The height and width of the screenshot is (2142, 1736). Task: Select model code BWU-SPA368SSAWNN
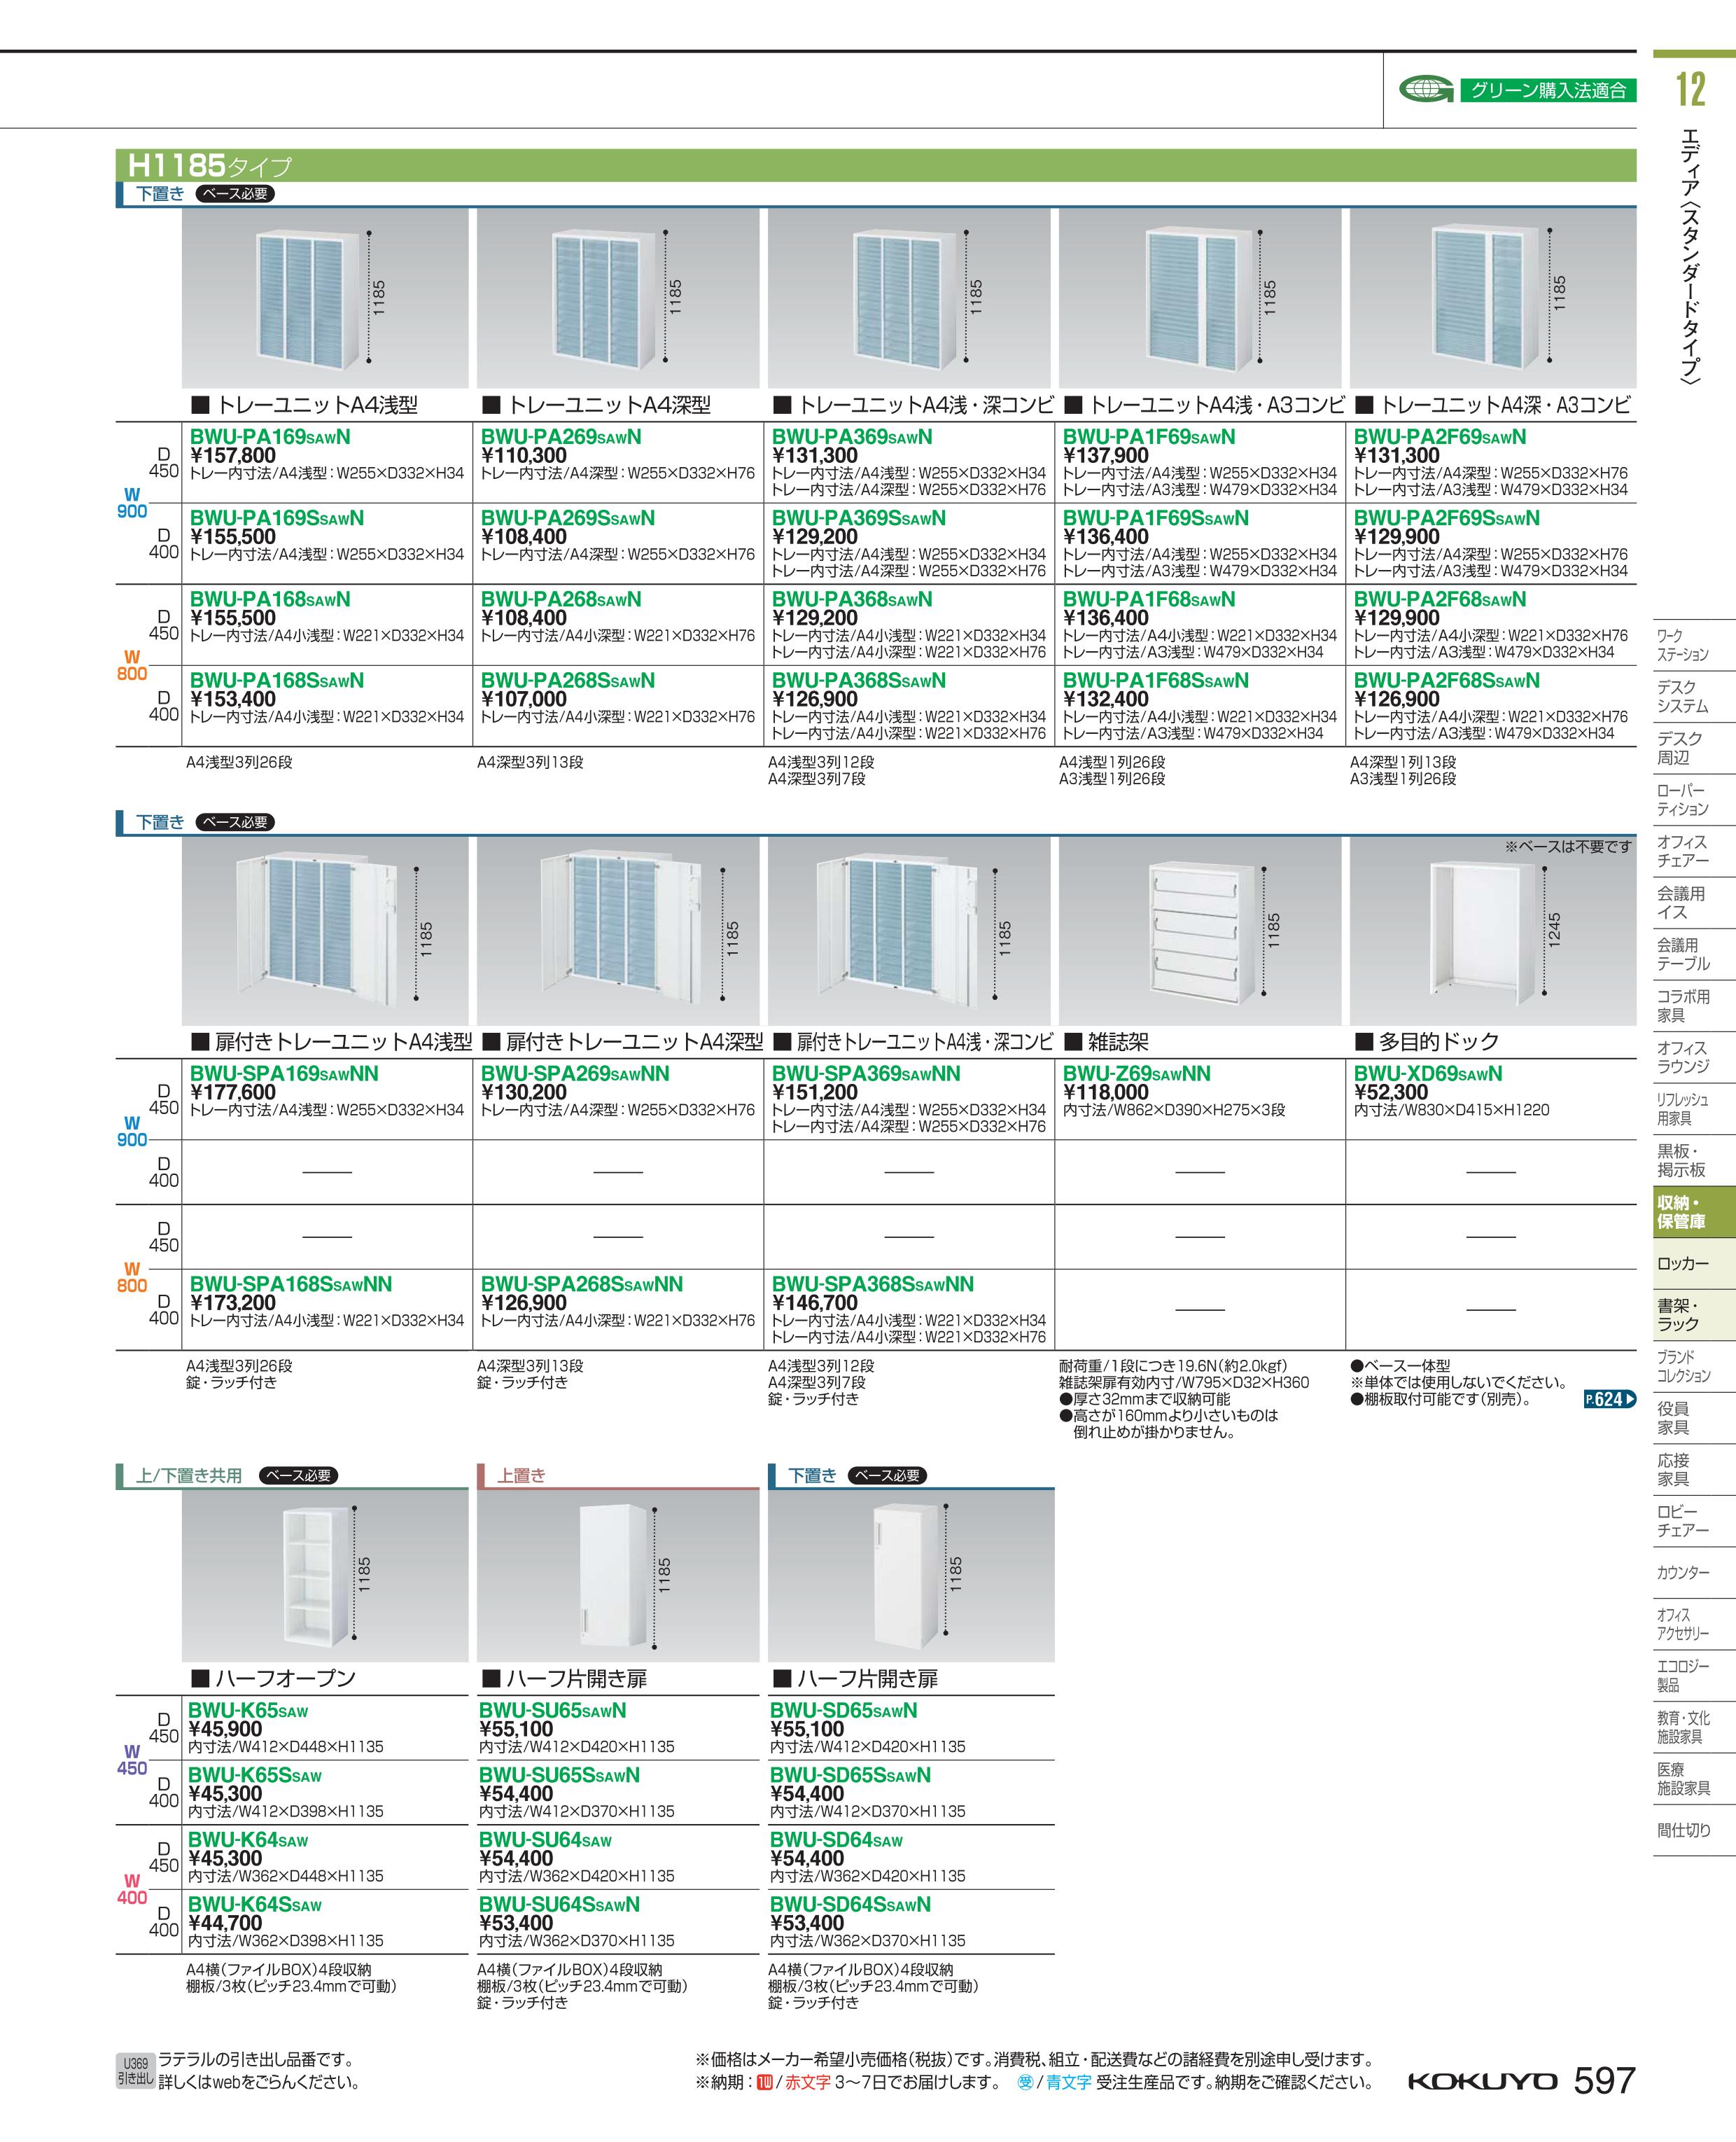pos(873,1285)
